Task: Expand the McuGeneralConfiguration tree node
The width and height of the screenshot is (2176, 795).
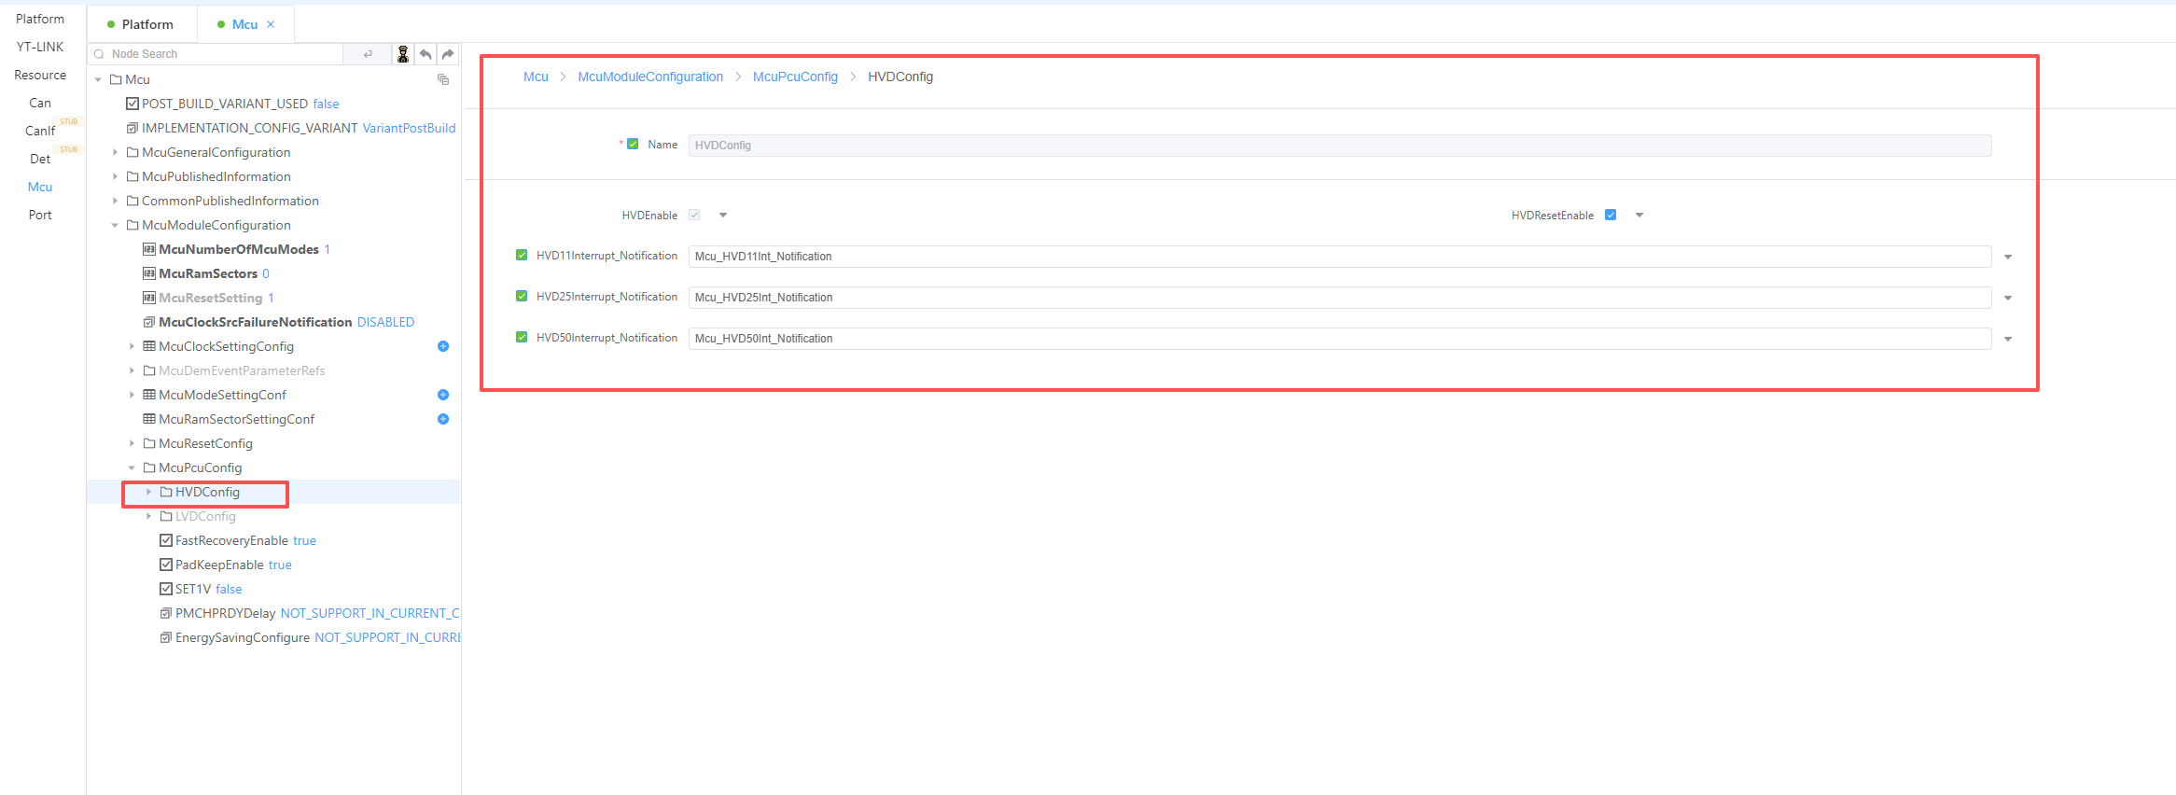Action: (x=115, y=152)
